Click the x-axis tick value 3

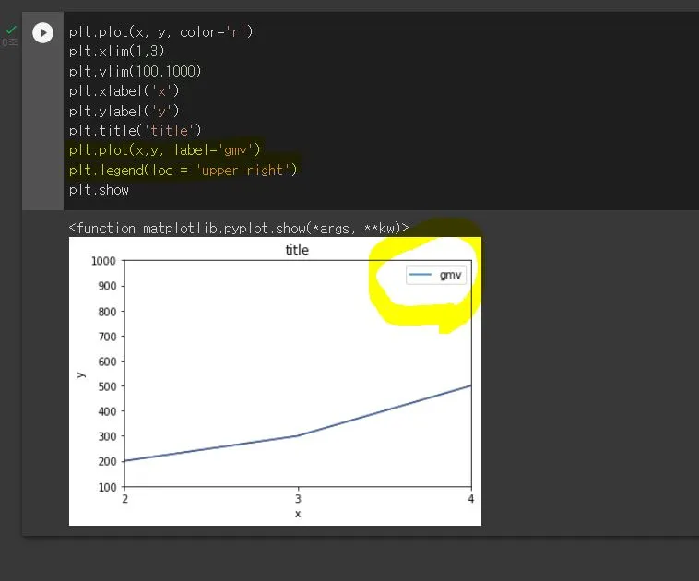tap(298, 499)
